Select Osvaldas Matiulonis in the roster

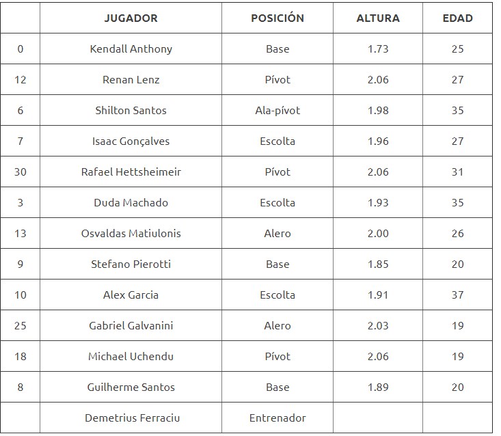tap(131, 234)
